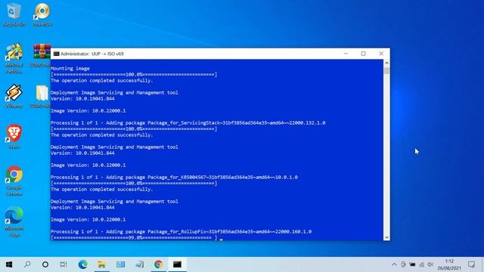
Task: Click the 'Mounting image' line
Action: coord(70,69)
